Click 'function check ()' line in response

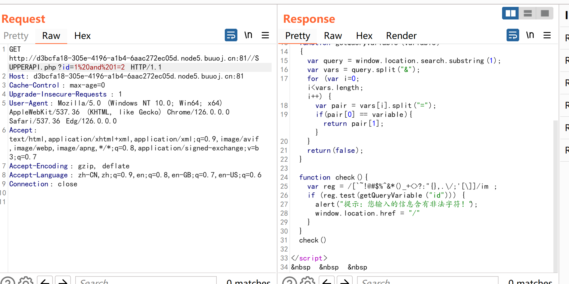click(333, 177)
